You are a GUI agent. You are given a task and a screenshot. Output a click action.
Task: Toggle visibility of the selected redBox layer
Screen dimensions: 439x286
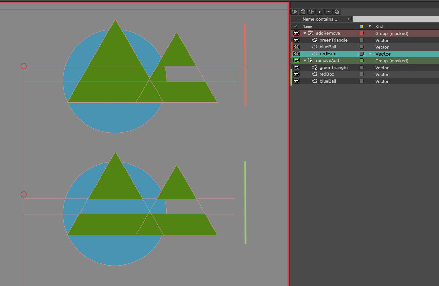pyautogui.click(x=296, y=54)
